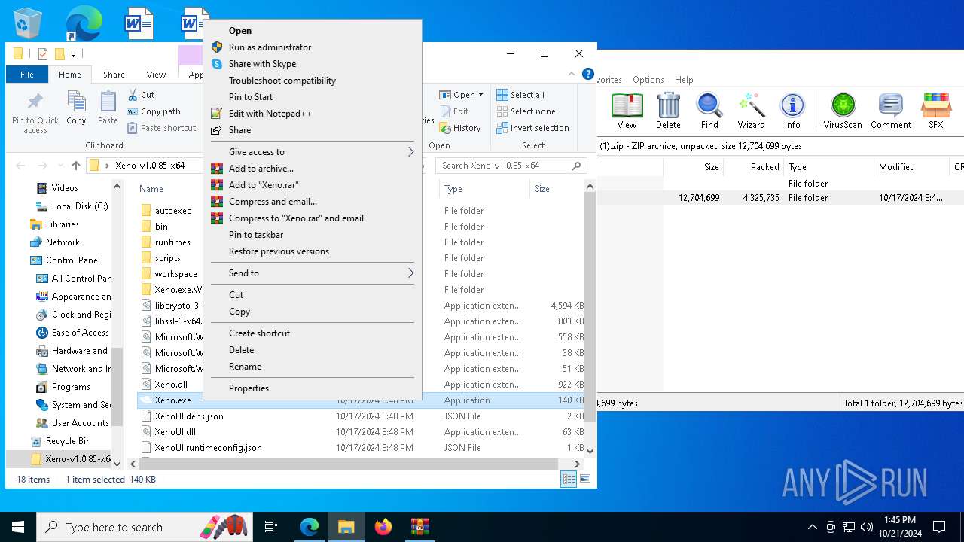Open WinRAR Help menu
964x542 pixels.
(684, 80)
